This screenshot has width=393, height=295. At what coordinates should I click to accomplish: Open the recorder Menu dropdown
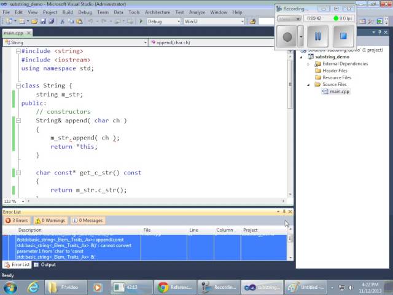point(289,18)
